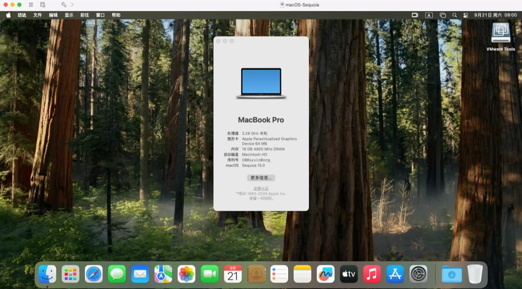Screen dimensions: 522x289
Task: Click forward chevron in VM toolbar
Action: 72,5
